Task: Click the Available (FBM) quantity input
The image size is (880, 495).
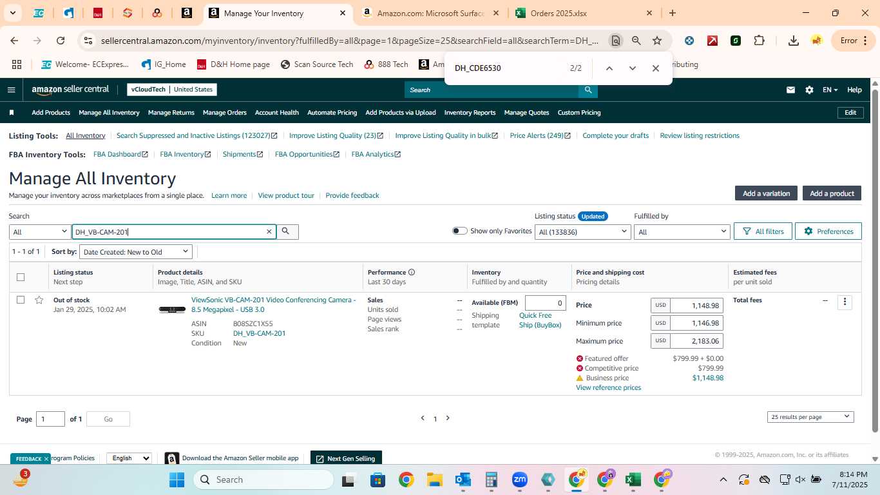Action: (546, 303)
